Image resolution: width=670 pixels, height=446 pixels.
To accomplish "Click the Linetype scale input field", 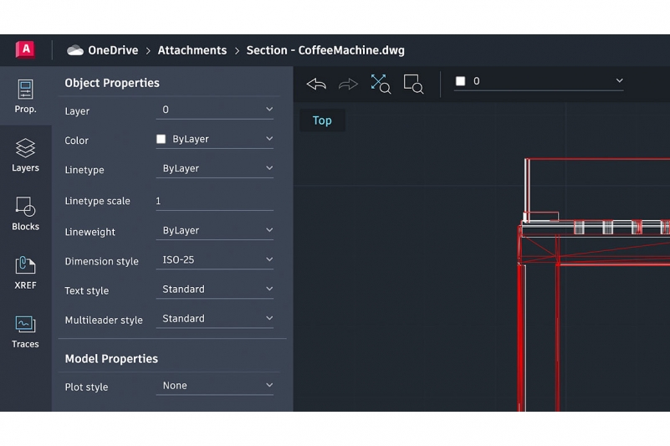I will click(214, 201).
